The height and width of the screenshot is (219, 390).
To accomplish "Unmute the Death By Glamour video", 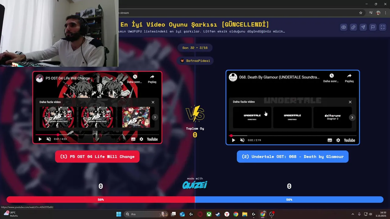I will tap(242, 140).
